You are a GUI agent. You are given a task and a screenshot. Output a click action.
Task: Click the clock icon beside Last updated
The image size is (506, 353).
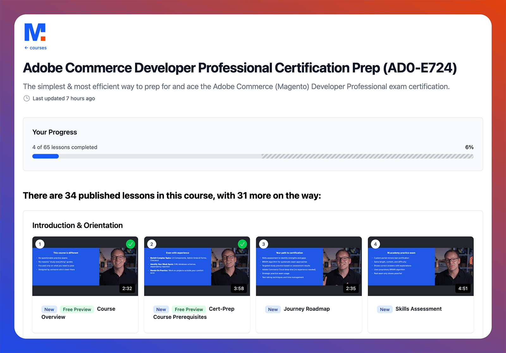[27, 98]
